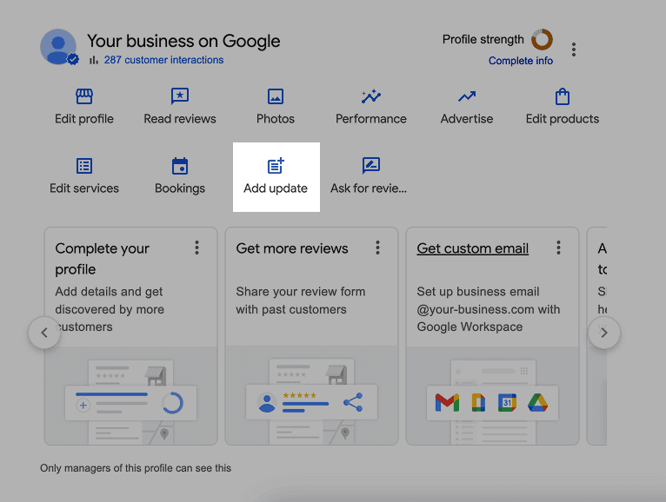This screenshot has width=666, height=502.
Task: Open Edit products shopping bag icon
Action: [563, 96]
